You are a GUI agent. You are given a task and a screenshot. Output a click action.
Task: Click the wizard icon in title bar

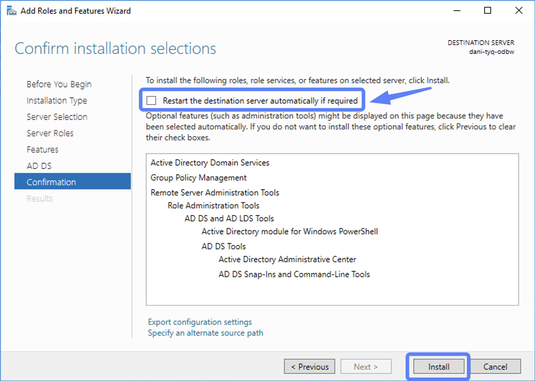[x=11, y=11]
